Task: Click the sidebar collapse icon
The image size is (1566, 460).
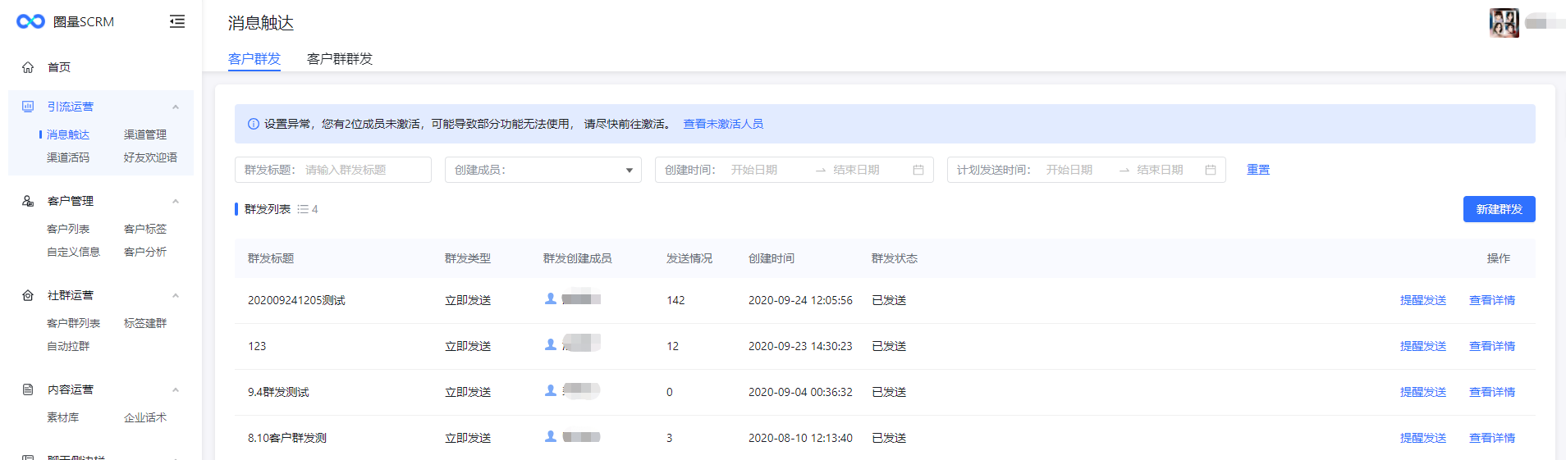Action: pos(176,21)
